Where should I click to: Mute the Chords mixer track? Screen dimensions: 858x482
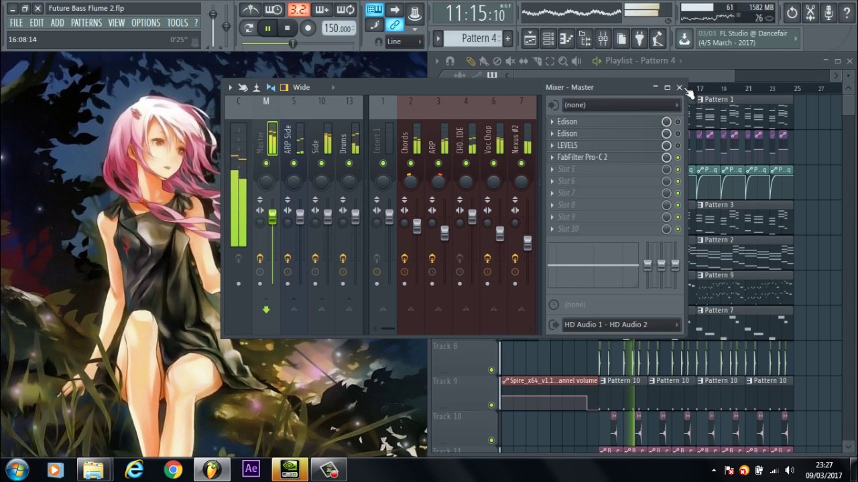click(x=410, y=163)
